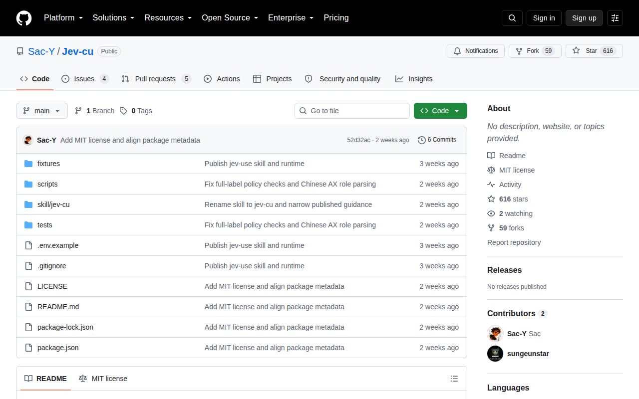The height and width of the screenshot is (399, 639).
Task: Expand the Open Source menu
Action: [x=230, y=18]
